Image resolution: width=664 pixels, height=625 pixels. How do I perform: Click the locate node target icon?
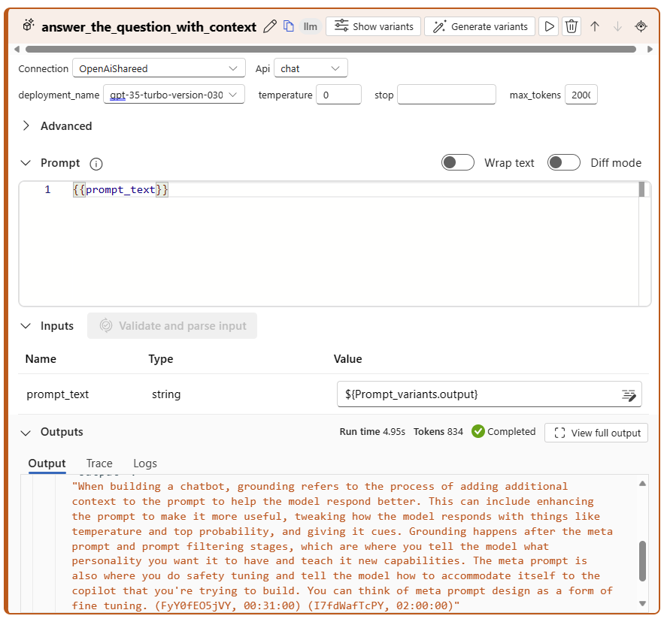pyautogui.click(x=641, y=26)
